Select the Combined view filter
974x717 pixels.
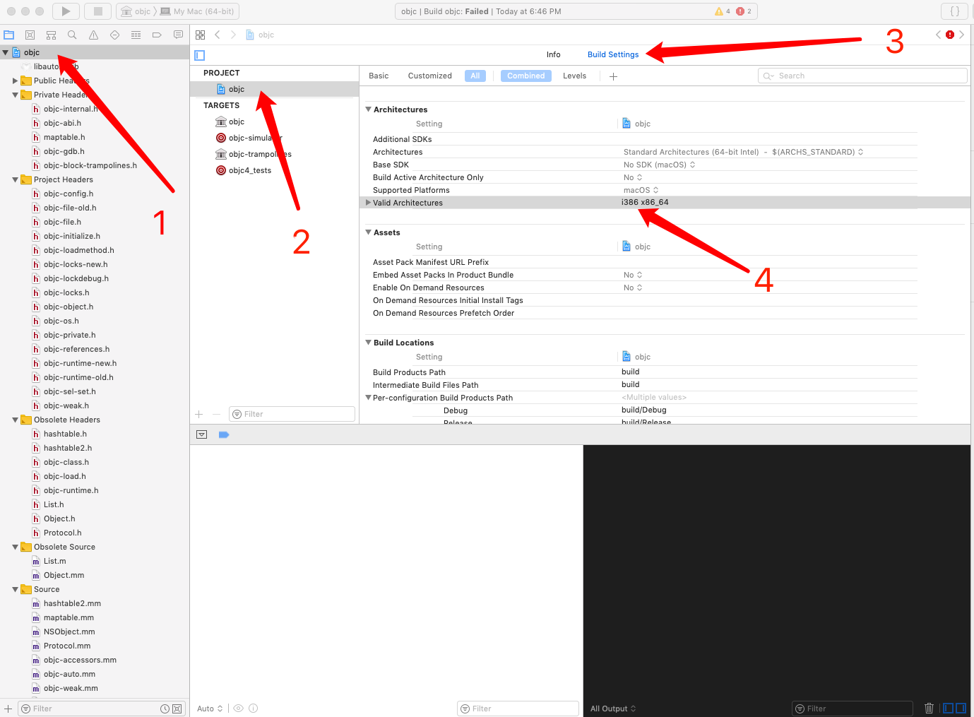pos(526,76)
